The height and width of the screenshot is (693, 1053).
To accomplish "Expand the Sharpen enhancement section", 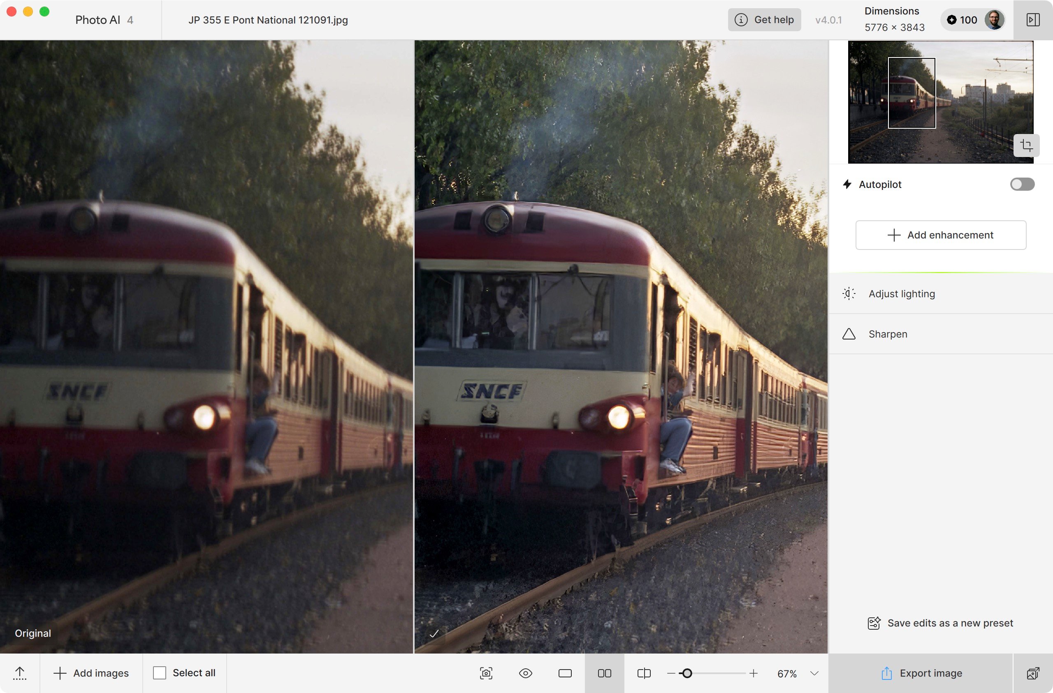I will pyautogui.click(x=941, y=334).
